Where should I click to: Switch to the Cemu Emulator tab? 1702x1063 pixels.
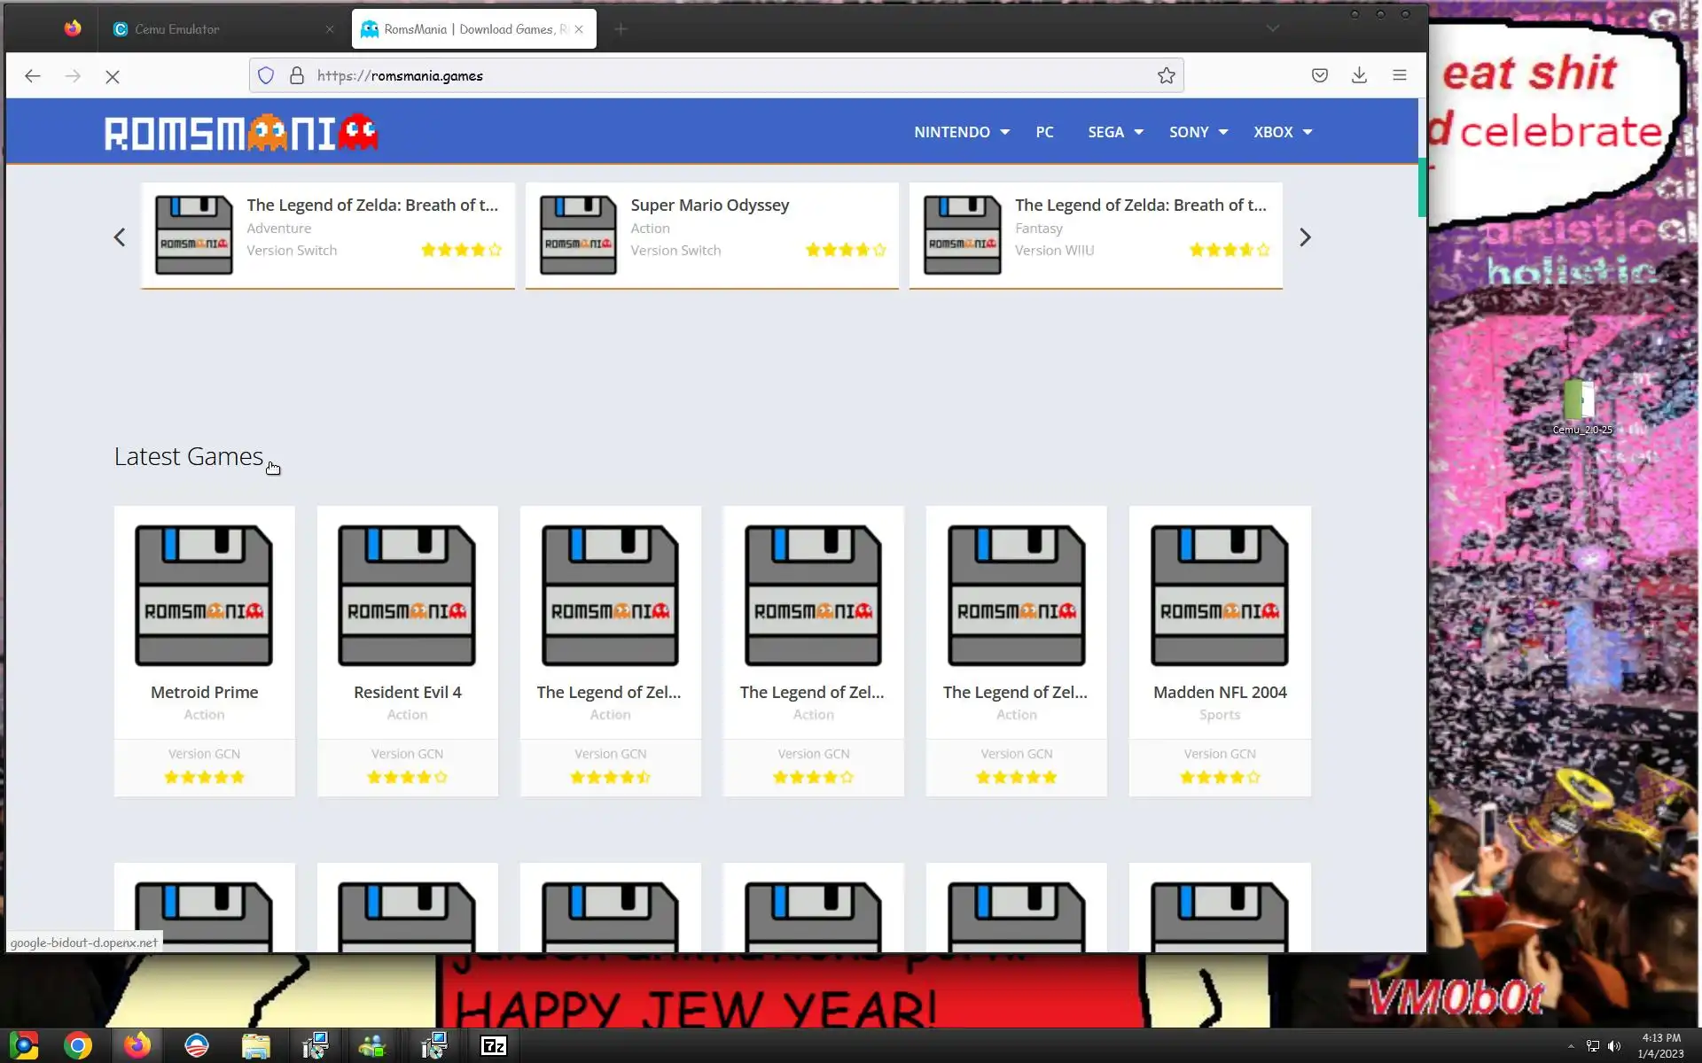(177, 29)
